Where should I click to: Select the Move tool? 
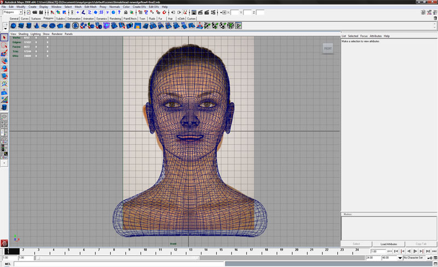4,61
